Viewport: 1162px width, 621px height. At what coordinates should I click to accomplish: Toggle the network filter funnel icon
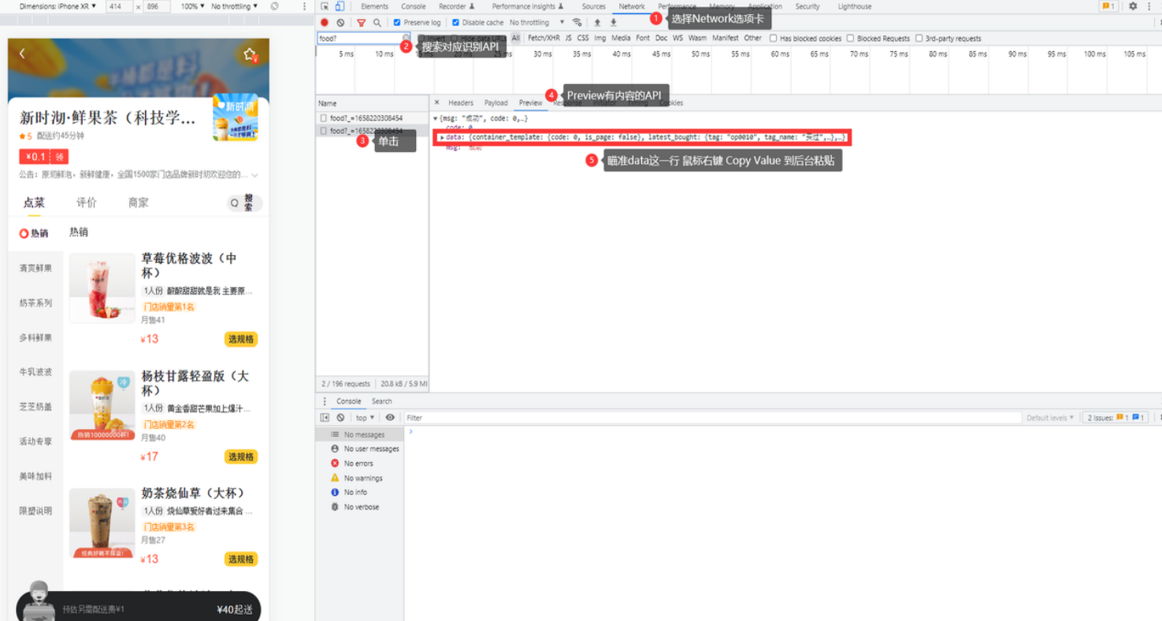pos(361,23)
